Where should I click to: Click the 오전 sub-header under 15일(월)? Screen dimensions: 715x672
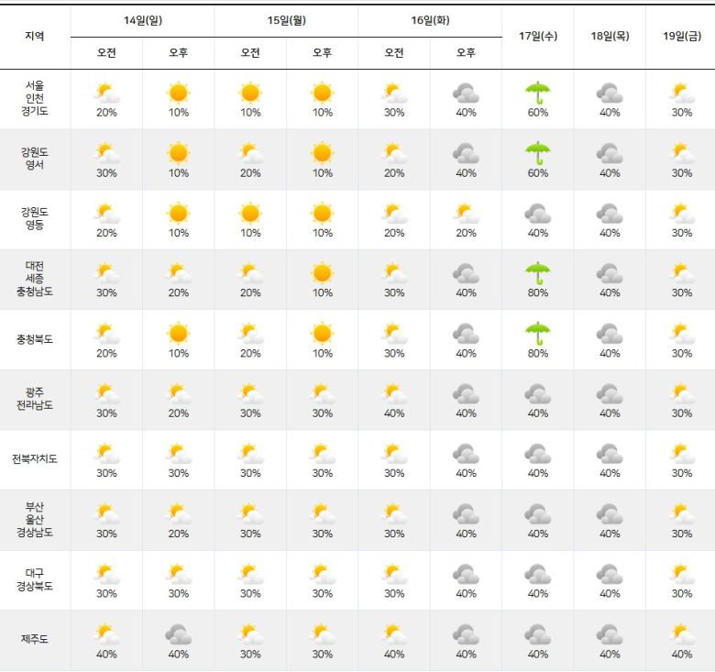250,53
